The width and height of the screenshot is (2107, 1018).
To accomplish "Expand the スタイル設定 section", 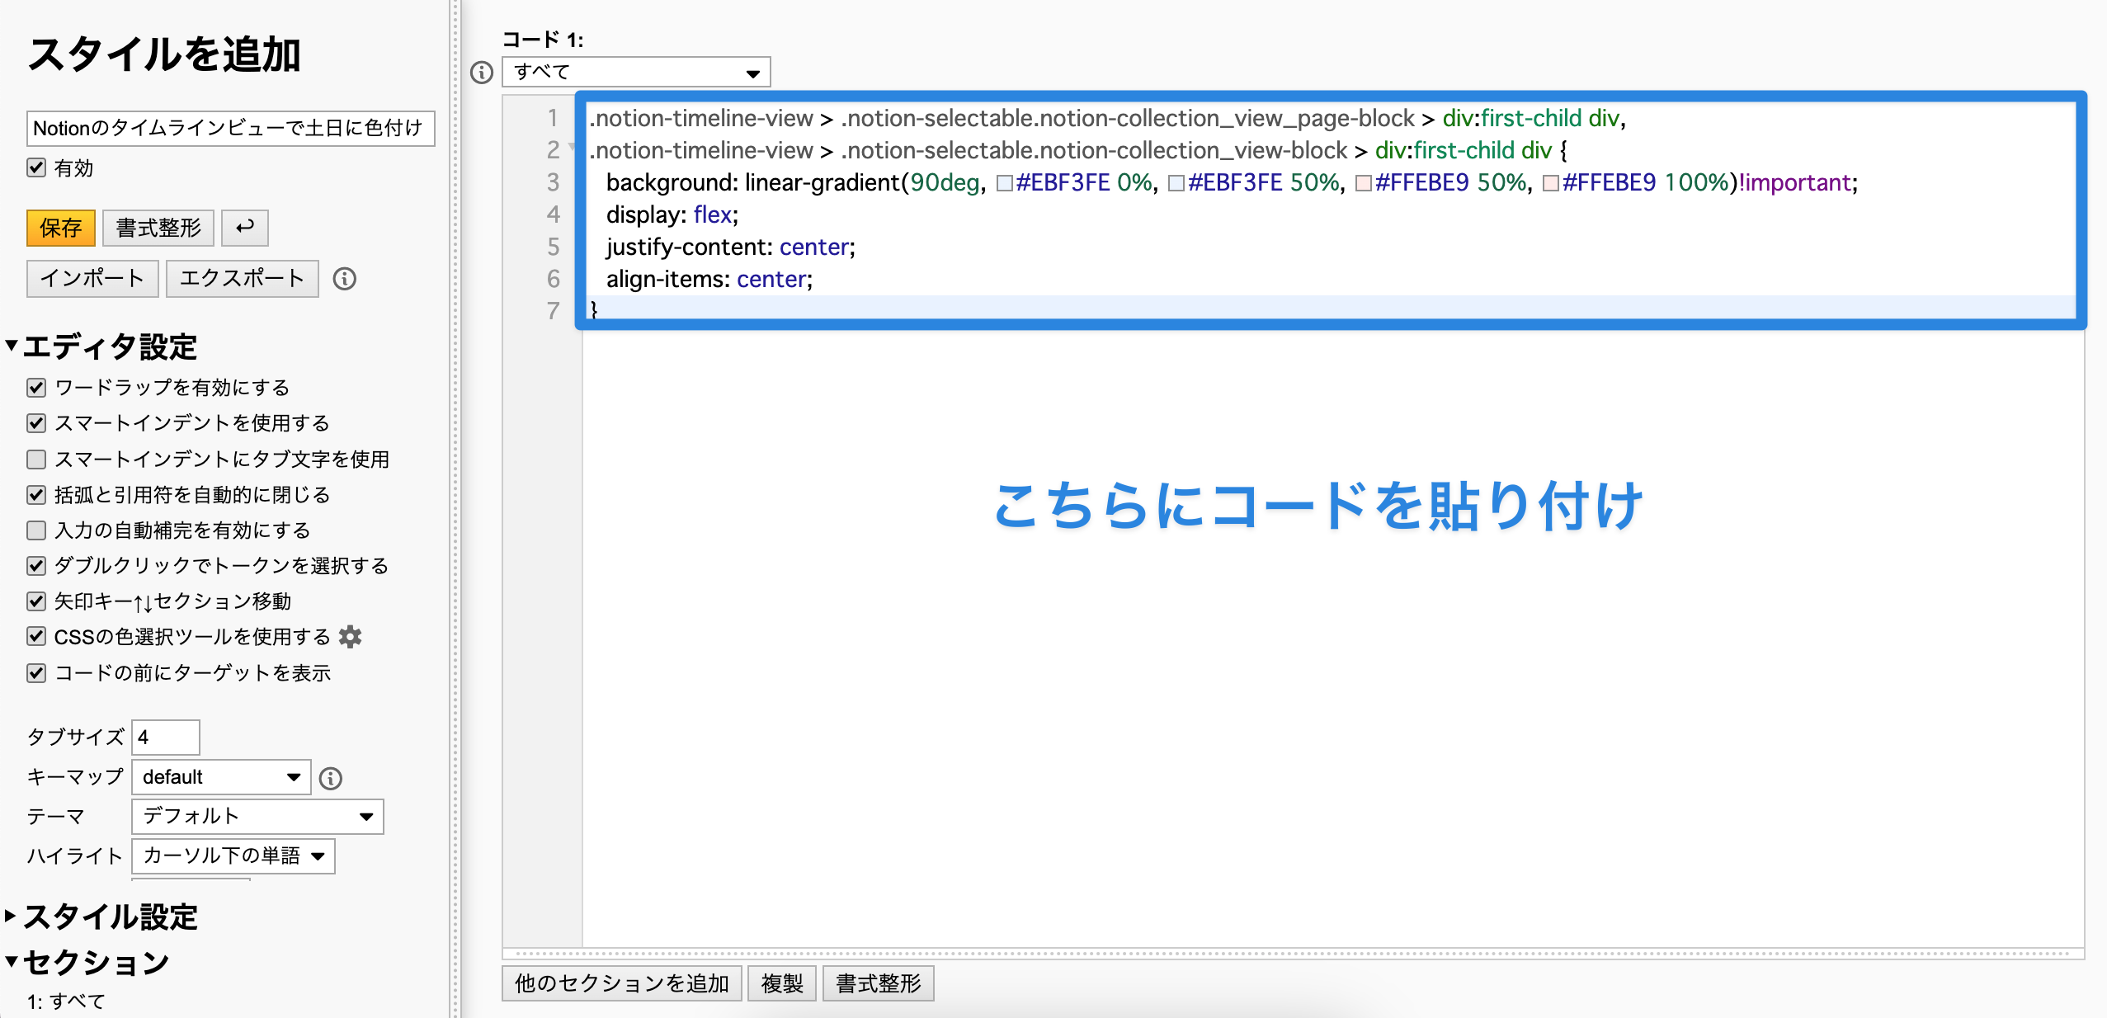I will [101, 917].
